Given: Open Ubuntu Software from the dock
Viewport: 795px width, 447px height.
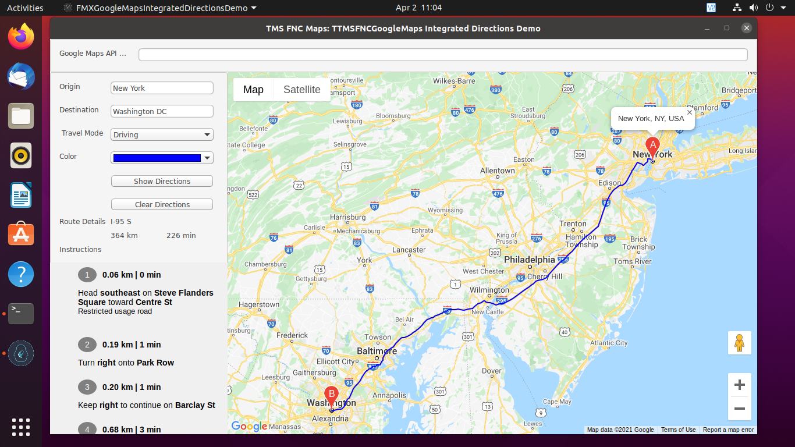Looking at the screenshot, I should (21, 234).
